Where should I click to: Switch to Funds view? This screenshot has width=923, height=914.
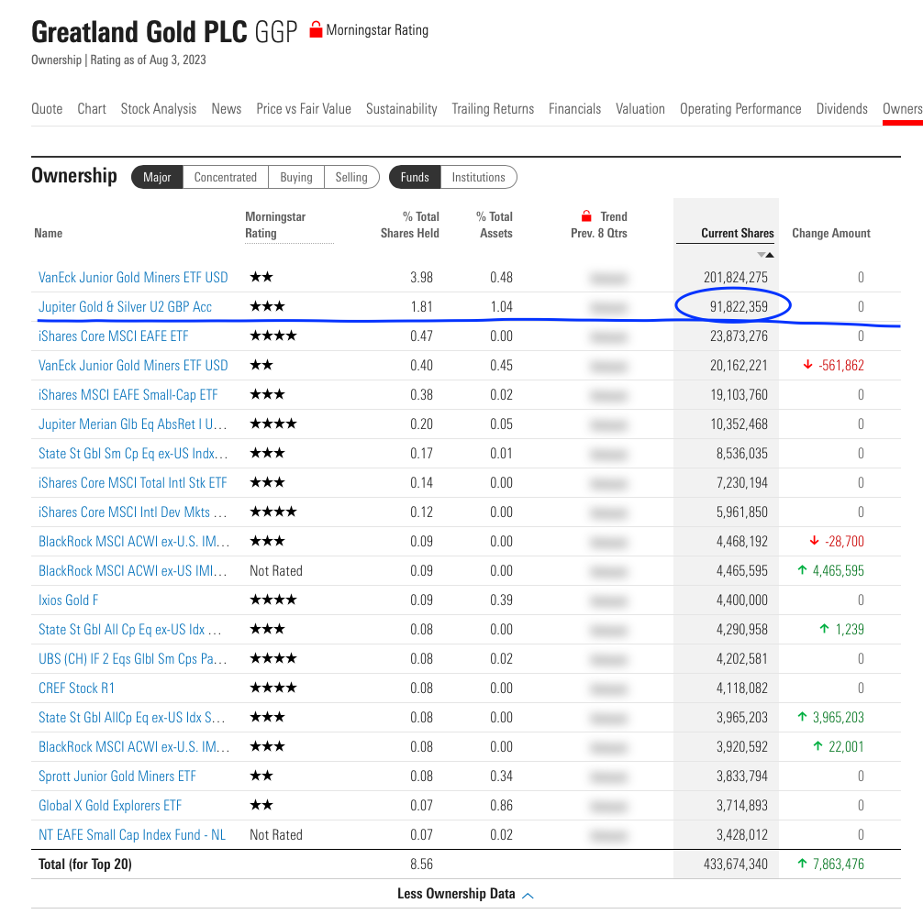[x=415, y=177]
